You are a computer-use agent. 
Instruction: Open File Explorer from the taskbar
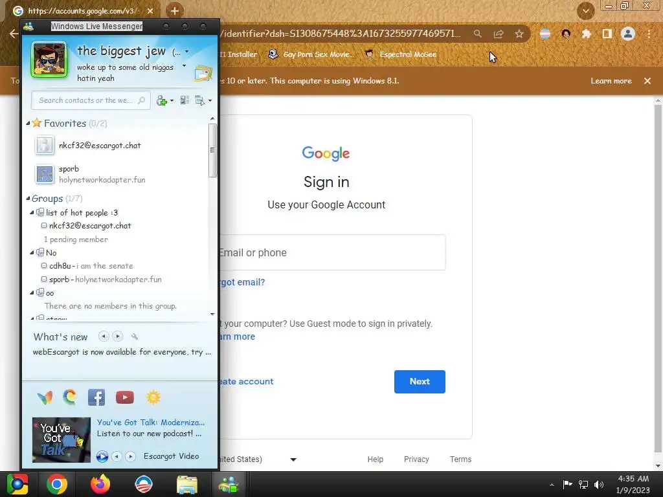tap(186, 484)
